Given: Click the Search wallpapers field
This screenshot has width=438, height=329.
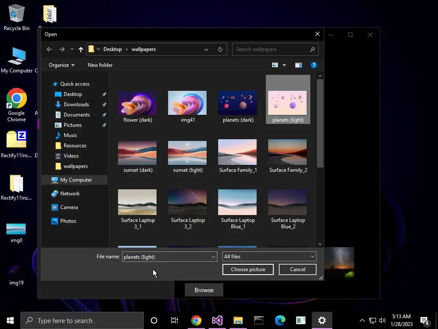Looking at the screenshot, I should (275, 49).
